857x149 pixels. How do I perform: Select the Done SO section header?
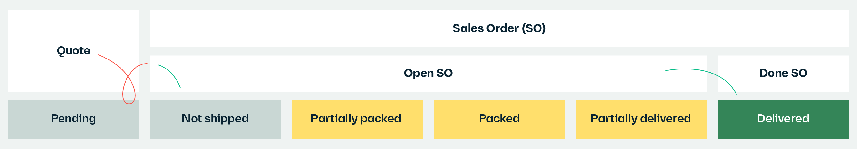pyautogui.click(x=783, y=74)
